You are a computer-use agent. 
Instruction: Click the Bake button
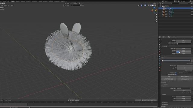click(169, 76)
